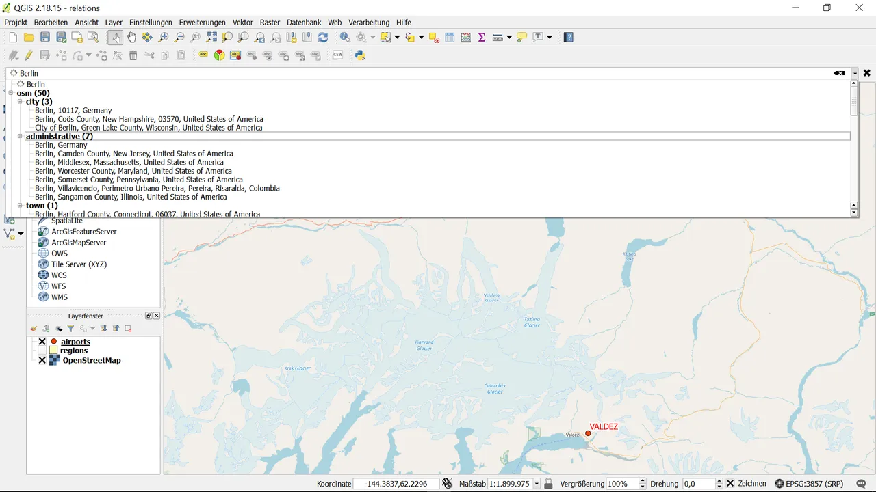Click the CSW MetaSearch icon
This screenshot has height=492, width=876.
pyautogui.click(x=337, y=55)
